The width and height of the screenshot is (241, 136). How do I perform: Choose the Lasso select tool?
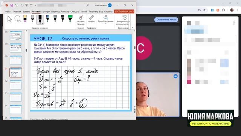(18, 19)
